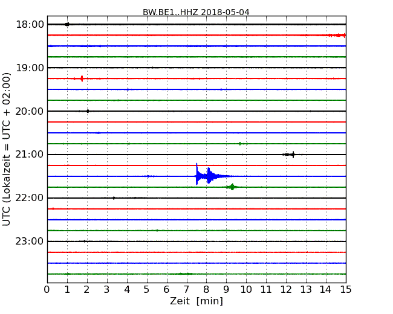Click the green aftershock wiggle near minute 9
393x314 pixels.
pos(232,187)
